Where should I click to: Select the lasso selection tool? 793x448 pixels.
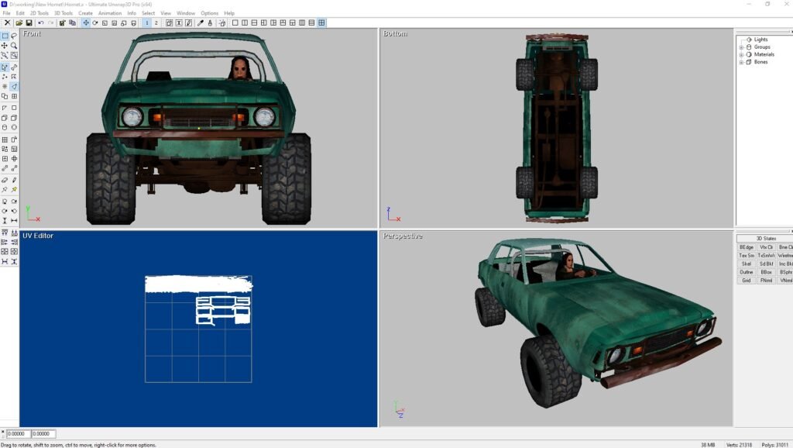[14, 36]
